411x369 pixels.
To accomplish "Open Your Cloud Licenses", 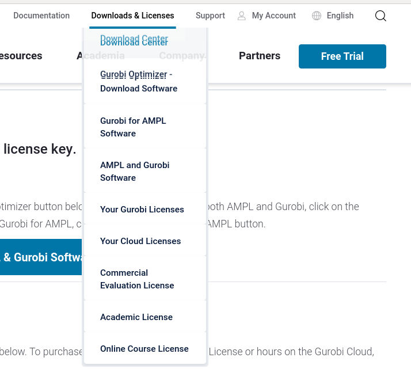I will pyautogui.click(x=140, y=241).
